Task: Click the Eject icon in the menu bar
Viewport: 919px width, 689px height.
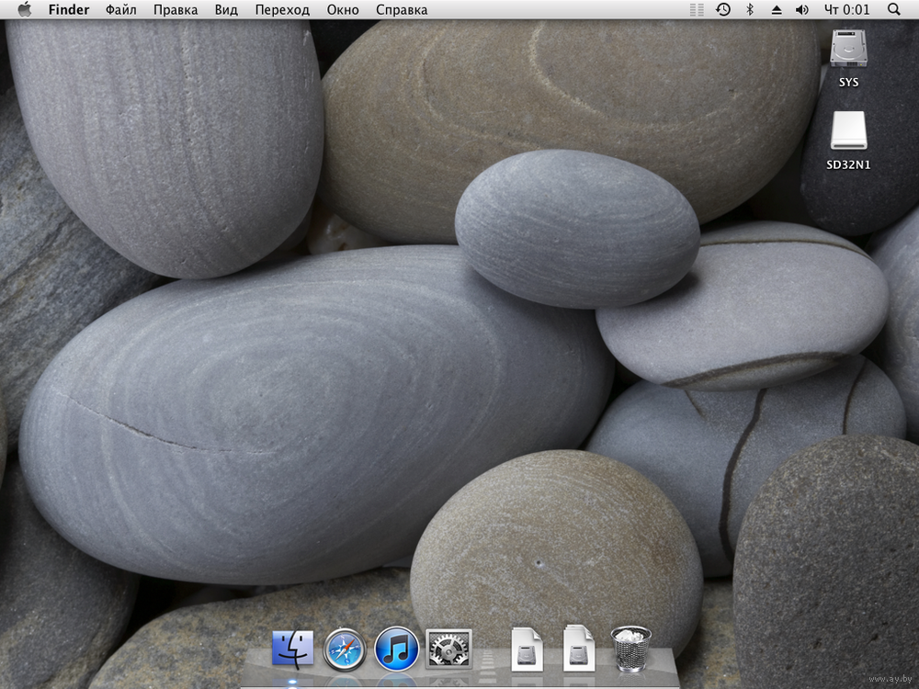Action: (776, 10)
